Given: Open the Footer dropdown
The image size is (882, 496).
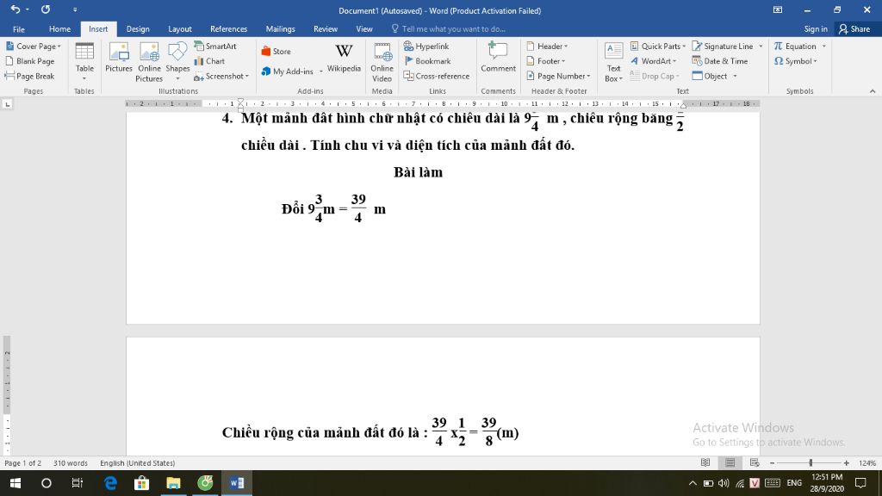Looking at the screenshot, I should 546,61.
